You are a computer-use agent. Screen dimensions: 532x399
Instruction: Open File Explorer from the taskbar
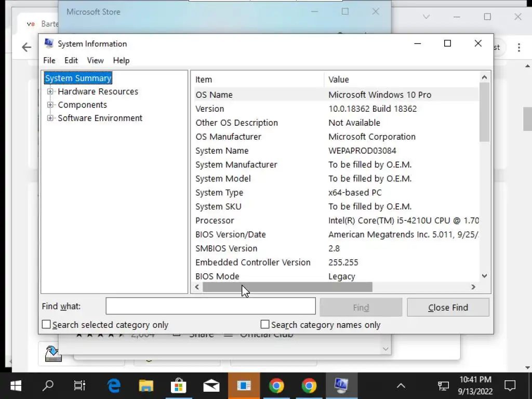tap(146, 386)
